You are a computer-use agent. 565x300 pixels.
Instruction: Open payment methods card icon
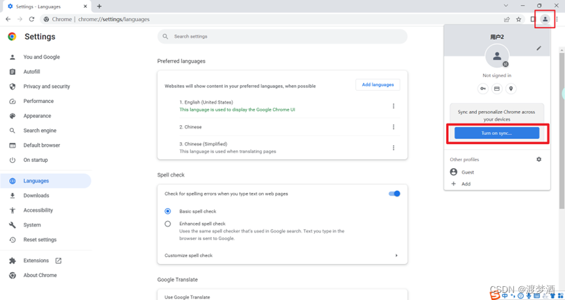pos(496,89)
